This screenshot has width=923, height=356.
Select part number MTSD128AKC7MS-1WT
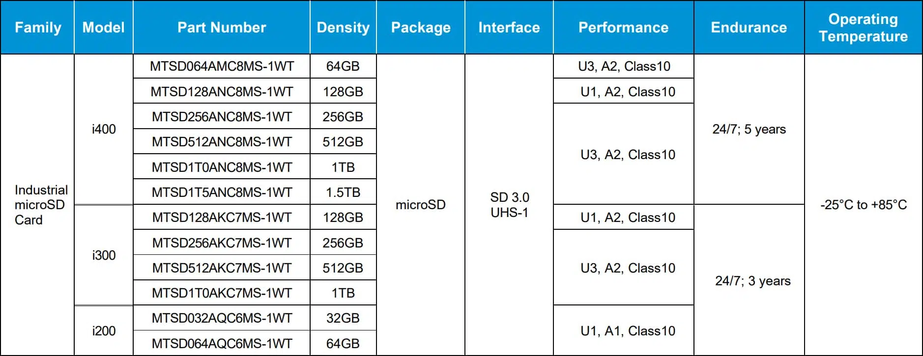(x=222, y=217)
